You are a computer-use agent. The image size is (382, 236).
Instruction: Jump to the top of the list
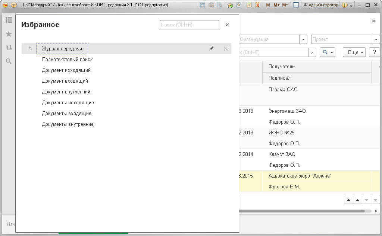348,200
